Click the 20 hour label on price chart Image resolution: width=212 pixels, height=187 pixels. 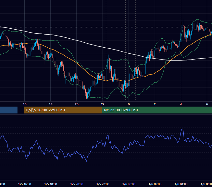77,104
